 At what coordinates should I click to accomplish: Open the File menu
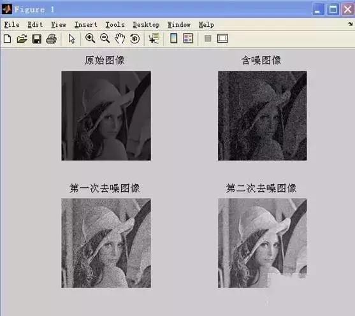pos(11,24)
